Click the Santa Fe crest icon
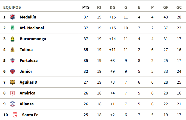186x120 pixels. (15, 115)
